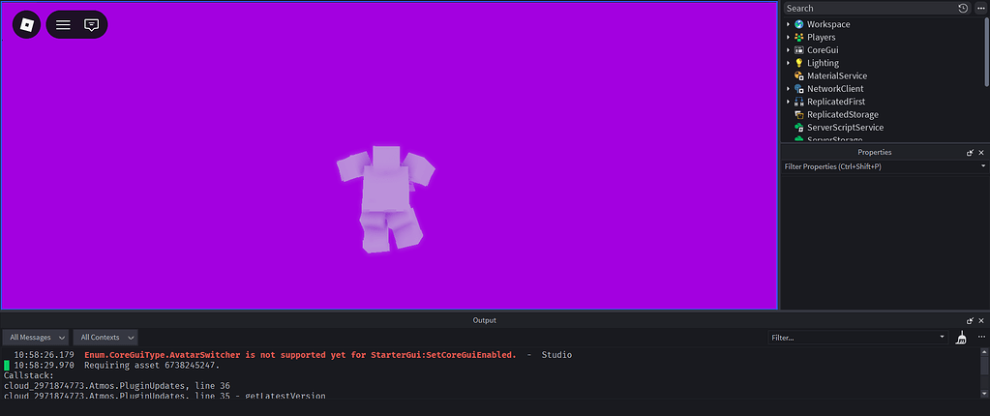The height and width of the screenshot is (416, 990).
Task: Click the MaterialService icon
Action: 799,75
